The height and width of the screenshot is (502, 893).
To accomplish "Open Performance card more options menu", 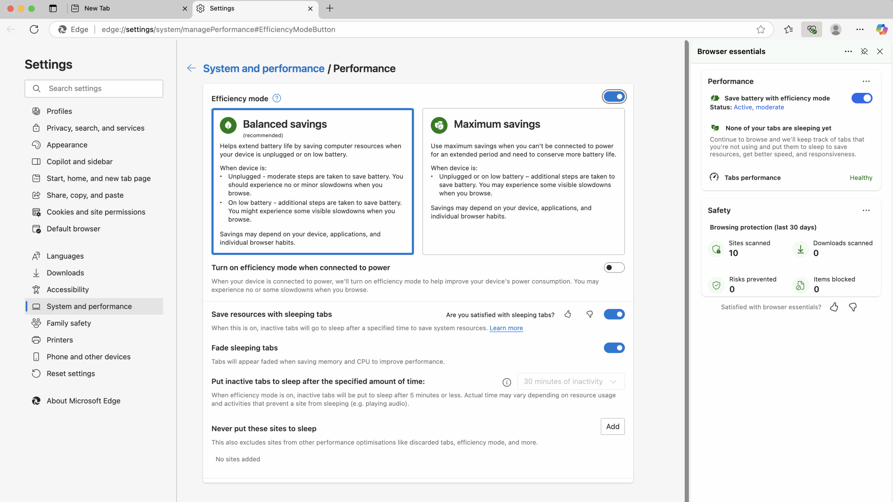I will pos(866,81).
